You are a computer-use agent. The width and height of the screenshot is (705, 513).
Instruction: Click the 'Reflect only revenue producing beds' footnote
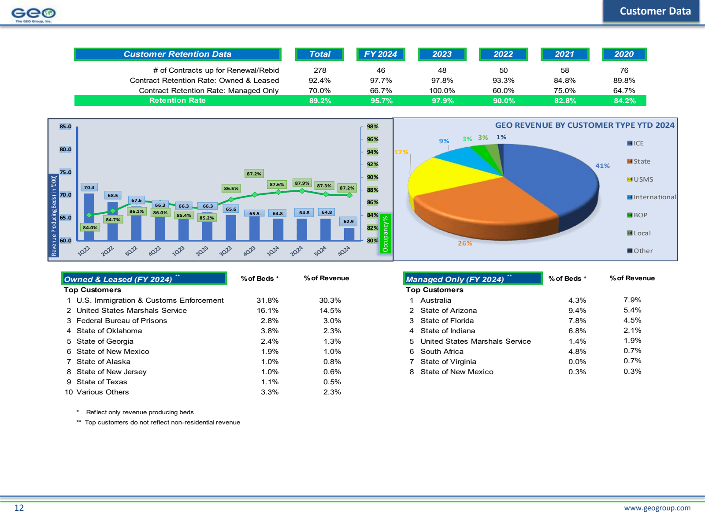[x=140, y=412]
